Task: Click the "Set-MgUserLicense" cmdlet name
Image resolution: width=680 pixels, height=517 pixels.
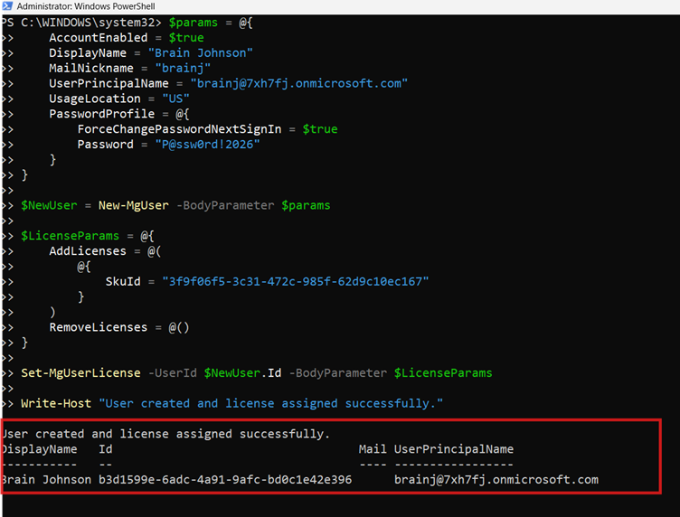Action: click(80, 373)
